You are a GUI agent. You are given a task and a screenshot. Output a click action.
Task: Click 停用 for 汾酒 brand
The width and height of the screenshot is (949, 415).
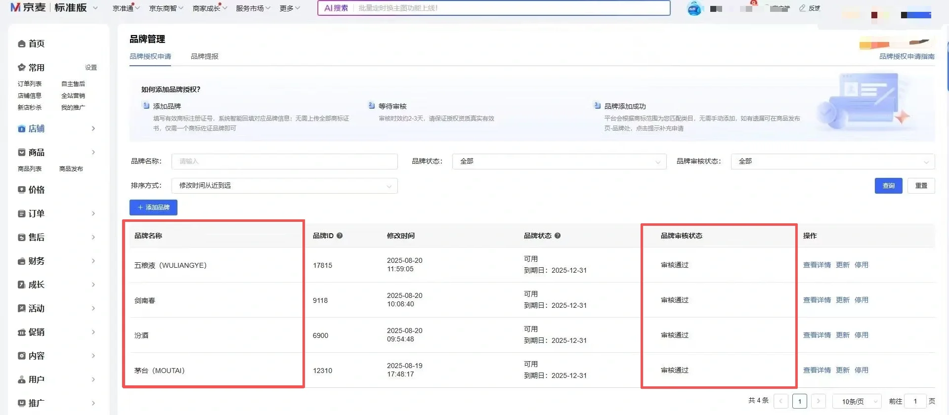861,335
